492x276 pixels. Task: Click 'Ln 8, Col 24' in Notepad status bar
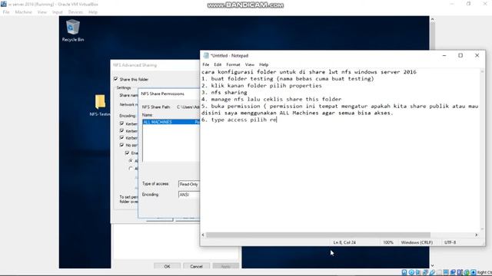(x=344, y=242)
